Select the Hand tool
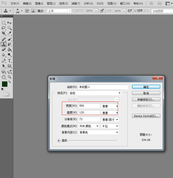This screenshot has width=173, height=178. (3, 77)
